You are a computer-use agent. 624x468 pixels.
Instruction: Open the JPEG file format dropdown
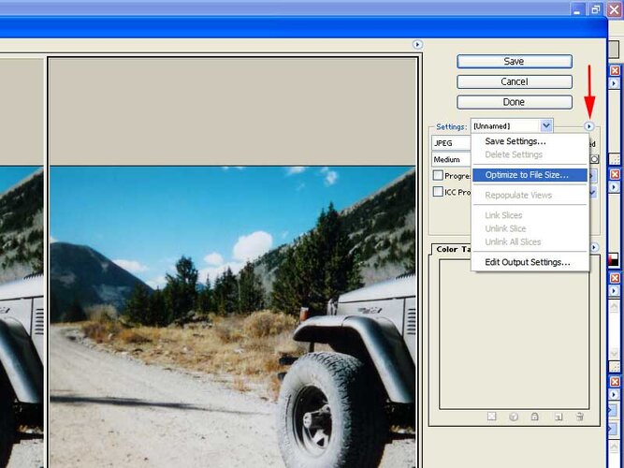[451, 143]
